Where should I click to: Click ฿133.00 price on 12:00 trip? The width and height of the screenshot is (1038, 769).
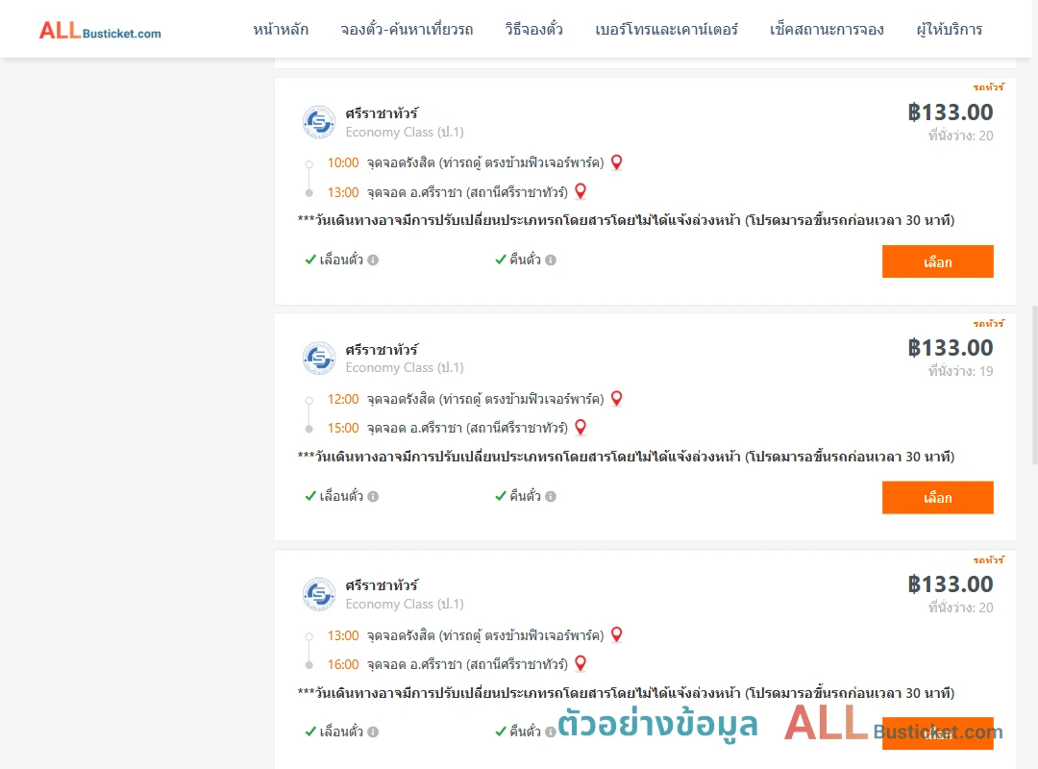[951, 348]
